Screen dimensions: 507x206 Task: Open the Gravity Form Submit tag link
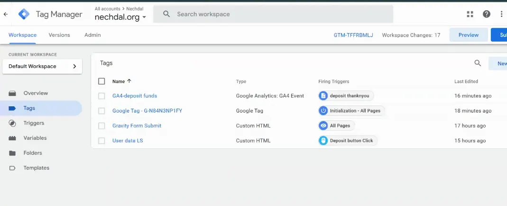tap(137, 126)
